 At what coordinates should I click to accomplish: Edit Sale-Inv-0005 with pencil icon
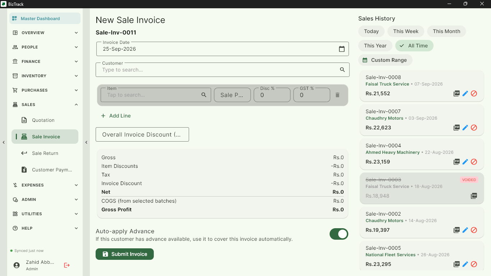point(465,264)
